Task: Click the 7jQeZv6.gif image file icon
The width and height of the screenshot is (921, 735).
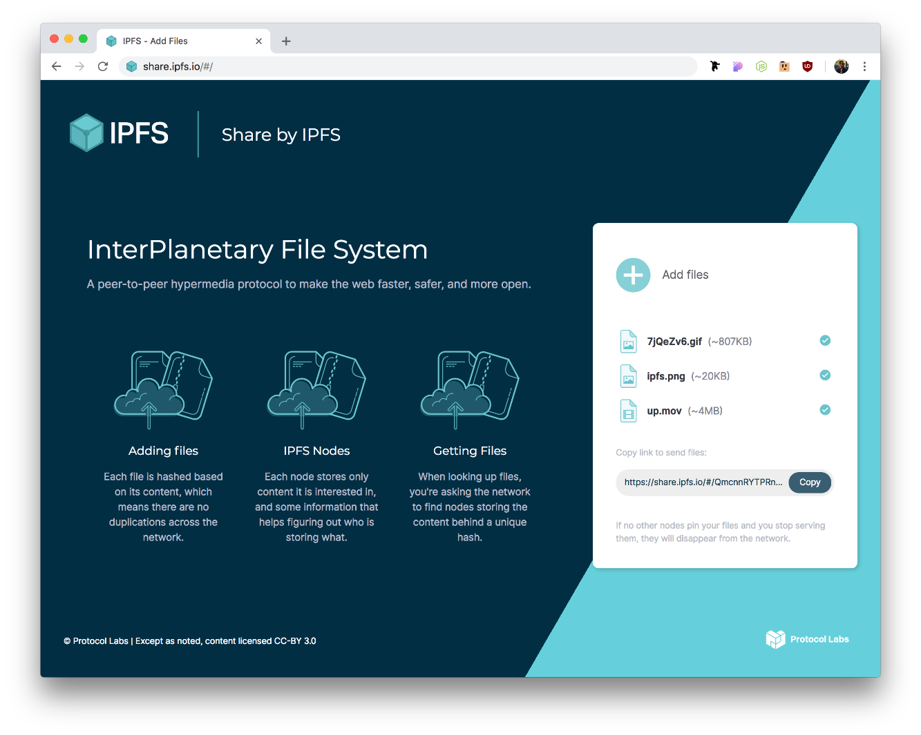Action: pos(628,342)
